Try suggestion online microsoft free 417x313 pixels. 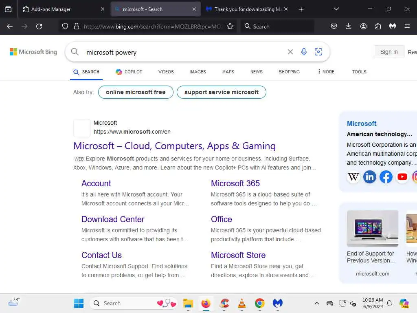click(136, 92)
